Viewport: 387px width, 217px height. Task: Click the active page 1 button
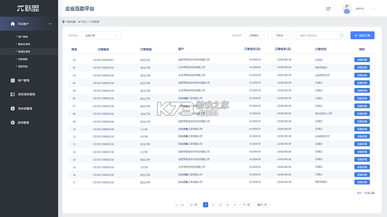tap(205, 205)
